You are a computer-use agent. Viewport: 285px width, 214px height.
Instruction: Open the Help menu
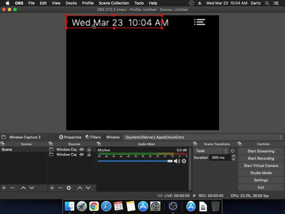[x=153, y=3]
